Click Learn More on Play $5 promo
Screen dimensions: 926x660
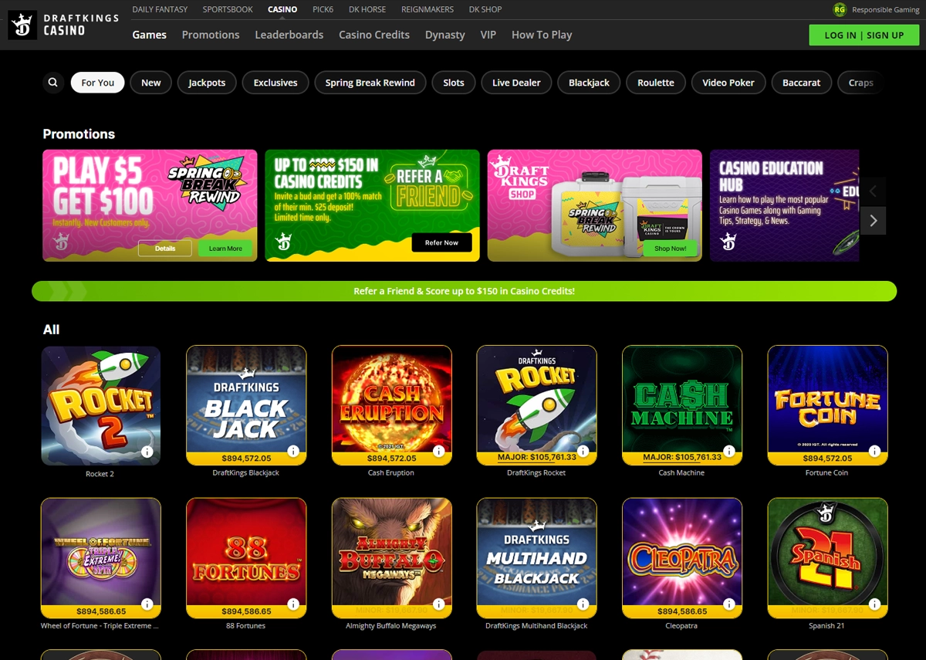(225, 249)
